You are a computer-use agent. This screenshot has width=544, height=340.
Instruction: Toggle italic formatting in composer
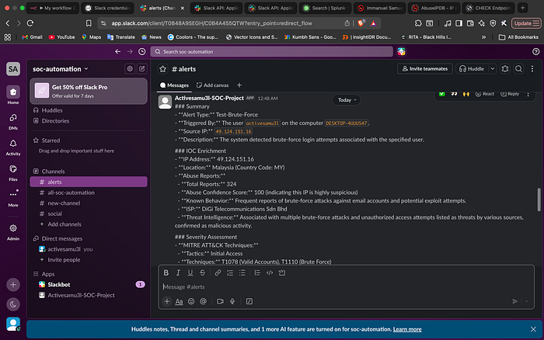tap(178, 272)
